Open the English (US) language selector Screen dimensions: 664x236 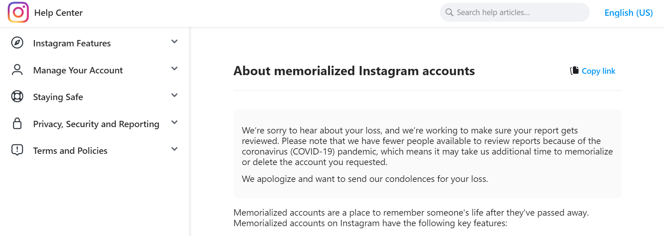628,13
